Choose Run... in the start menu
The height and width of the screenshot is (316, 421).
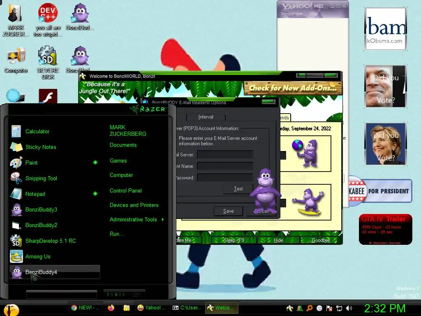tap(117, 234)
